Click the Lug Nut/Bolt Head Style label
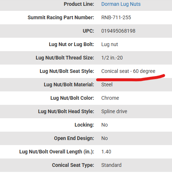Screen dimensions: 172x173 66,111
